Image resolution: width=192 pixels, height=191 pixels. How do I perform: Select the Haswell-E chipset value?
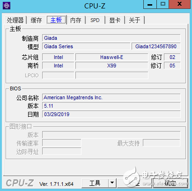pyautogui.click(x=111, y=57)
